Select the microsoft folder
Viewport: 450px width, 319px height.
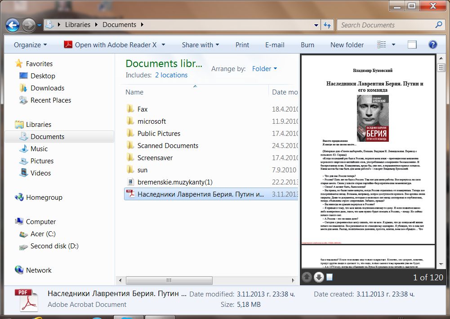[x=211, y=121]
